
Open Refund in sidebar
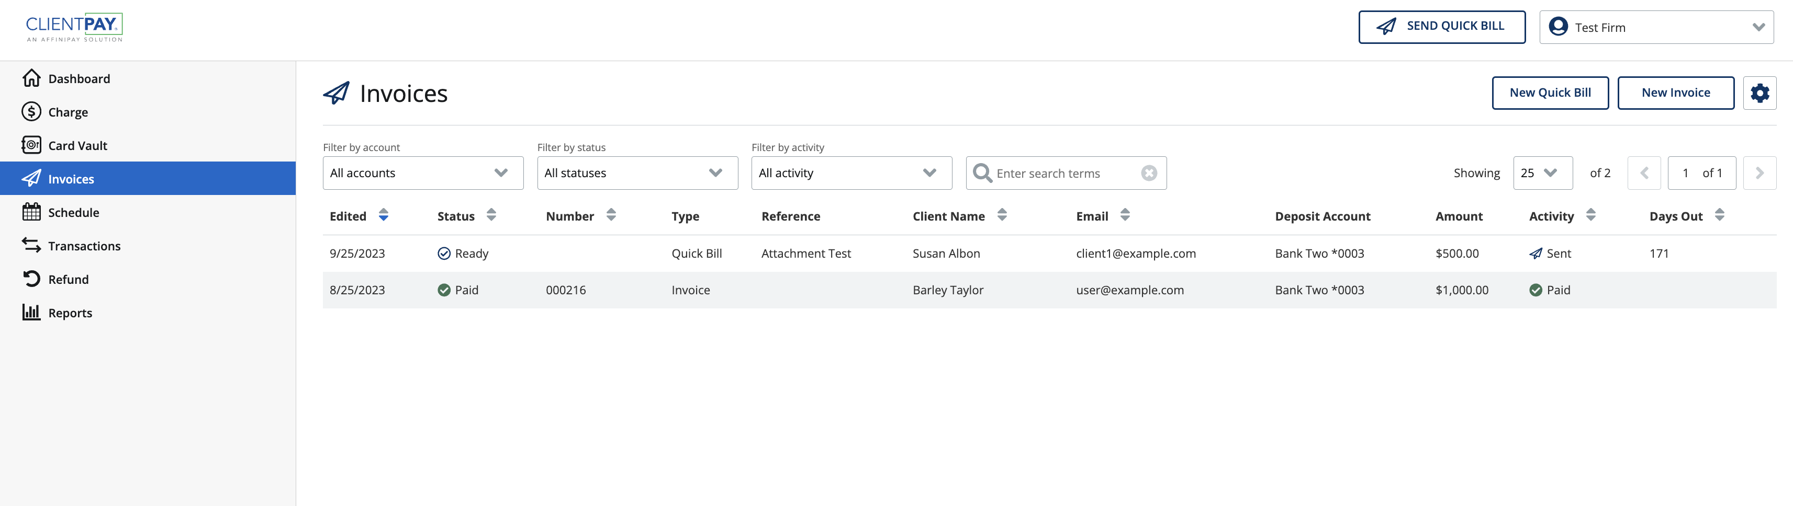coord(148,279)
